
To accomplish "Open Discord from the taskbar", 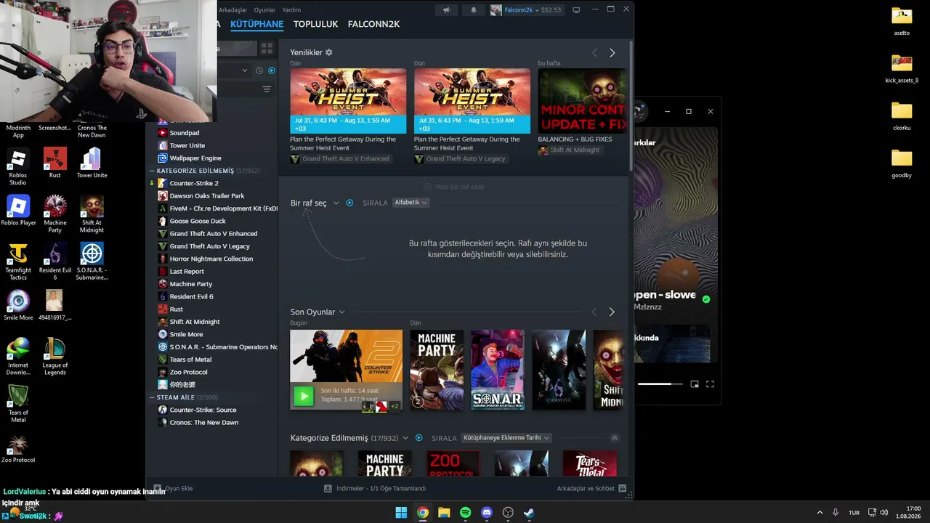I will point(487,512).
